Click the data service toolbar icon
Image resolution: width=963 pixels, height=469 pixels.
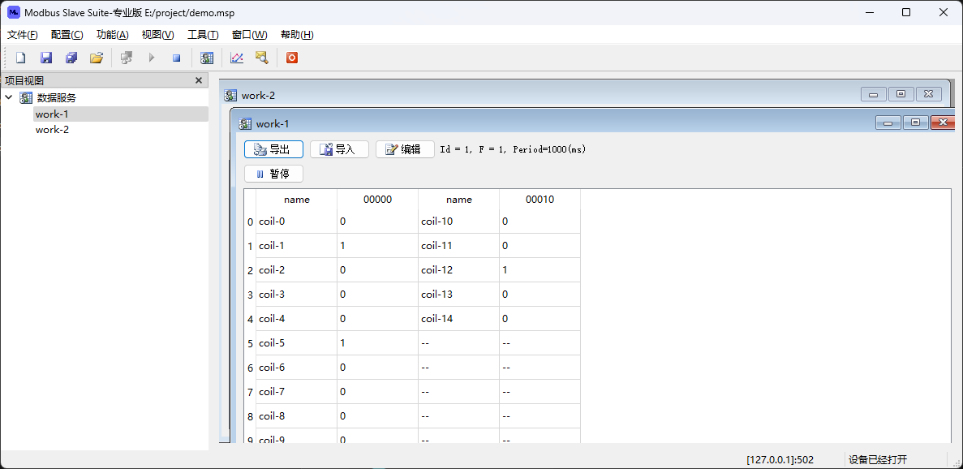(x=207, y=58)
